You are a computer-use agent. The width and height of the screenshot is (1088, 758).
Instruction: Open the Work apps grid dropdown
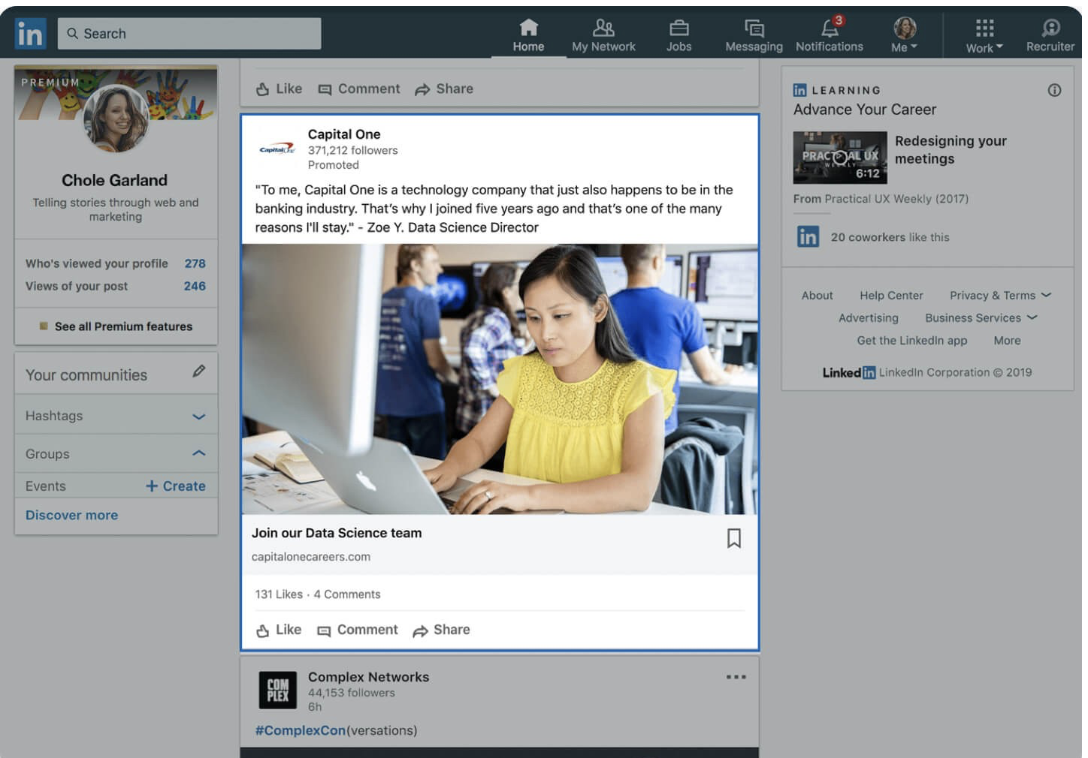[984, 37]
